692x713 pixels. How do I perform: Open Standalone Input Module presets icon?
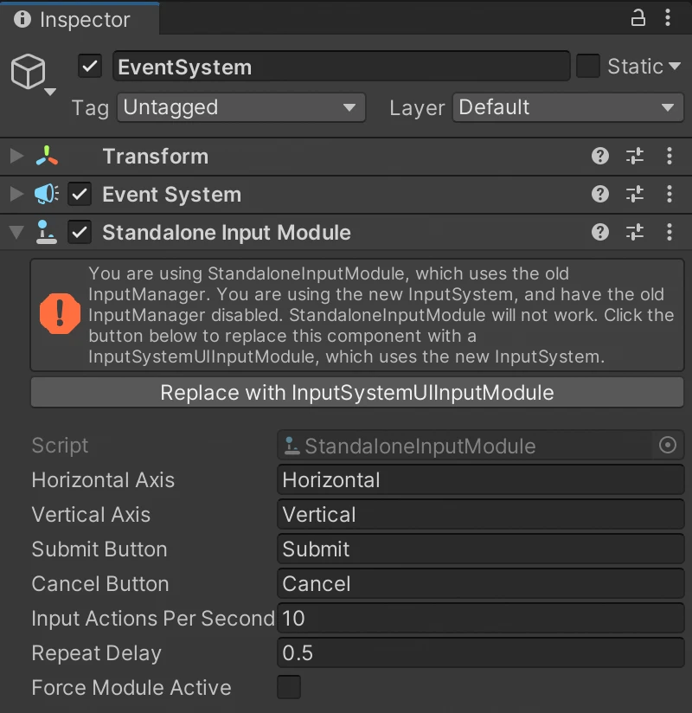pyautogui.click(x=635, y=233)
